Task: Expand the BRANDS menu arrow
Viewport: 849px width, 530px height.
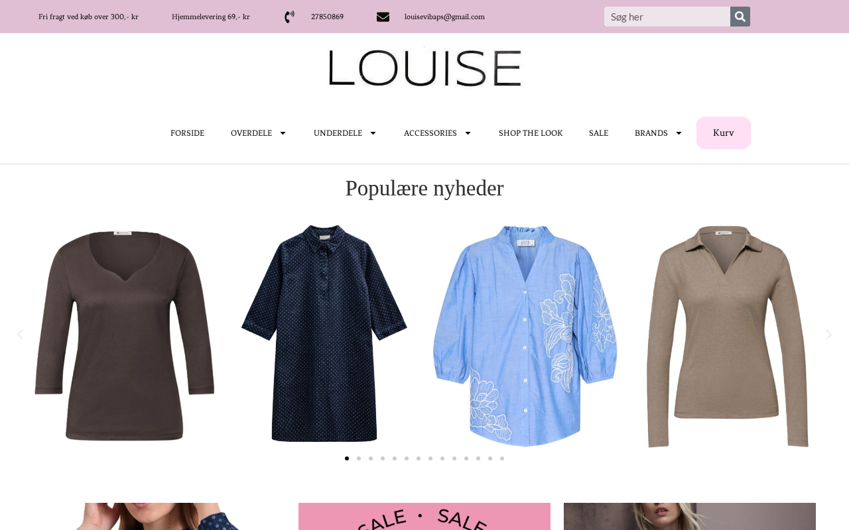Action: 679,133
